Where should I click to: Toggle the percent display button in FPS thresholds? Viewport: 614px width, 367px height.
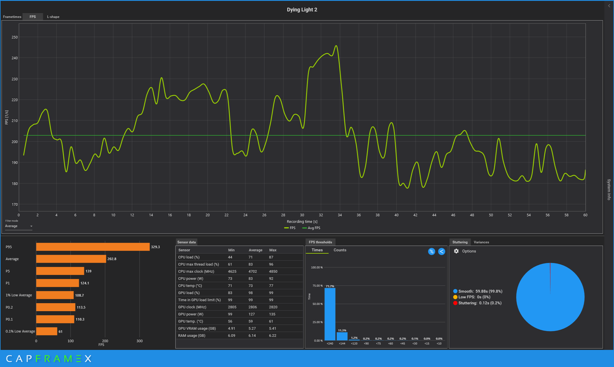(x=431, y=251)
